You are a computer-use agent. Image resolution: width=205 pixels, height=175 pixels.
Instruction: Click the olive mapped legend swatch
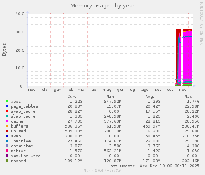pyautogui.click(x=7, y=161)
